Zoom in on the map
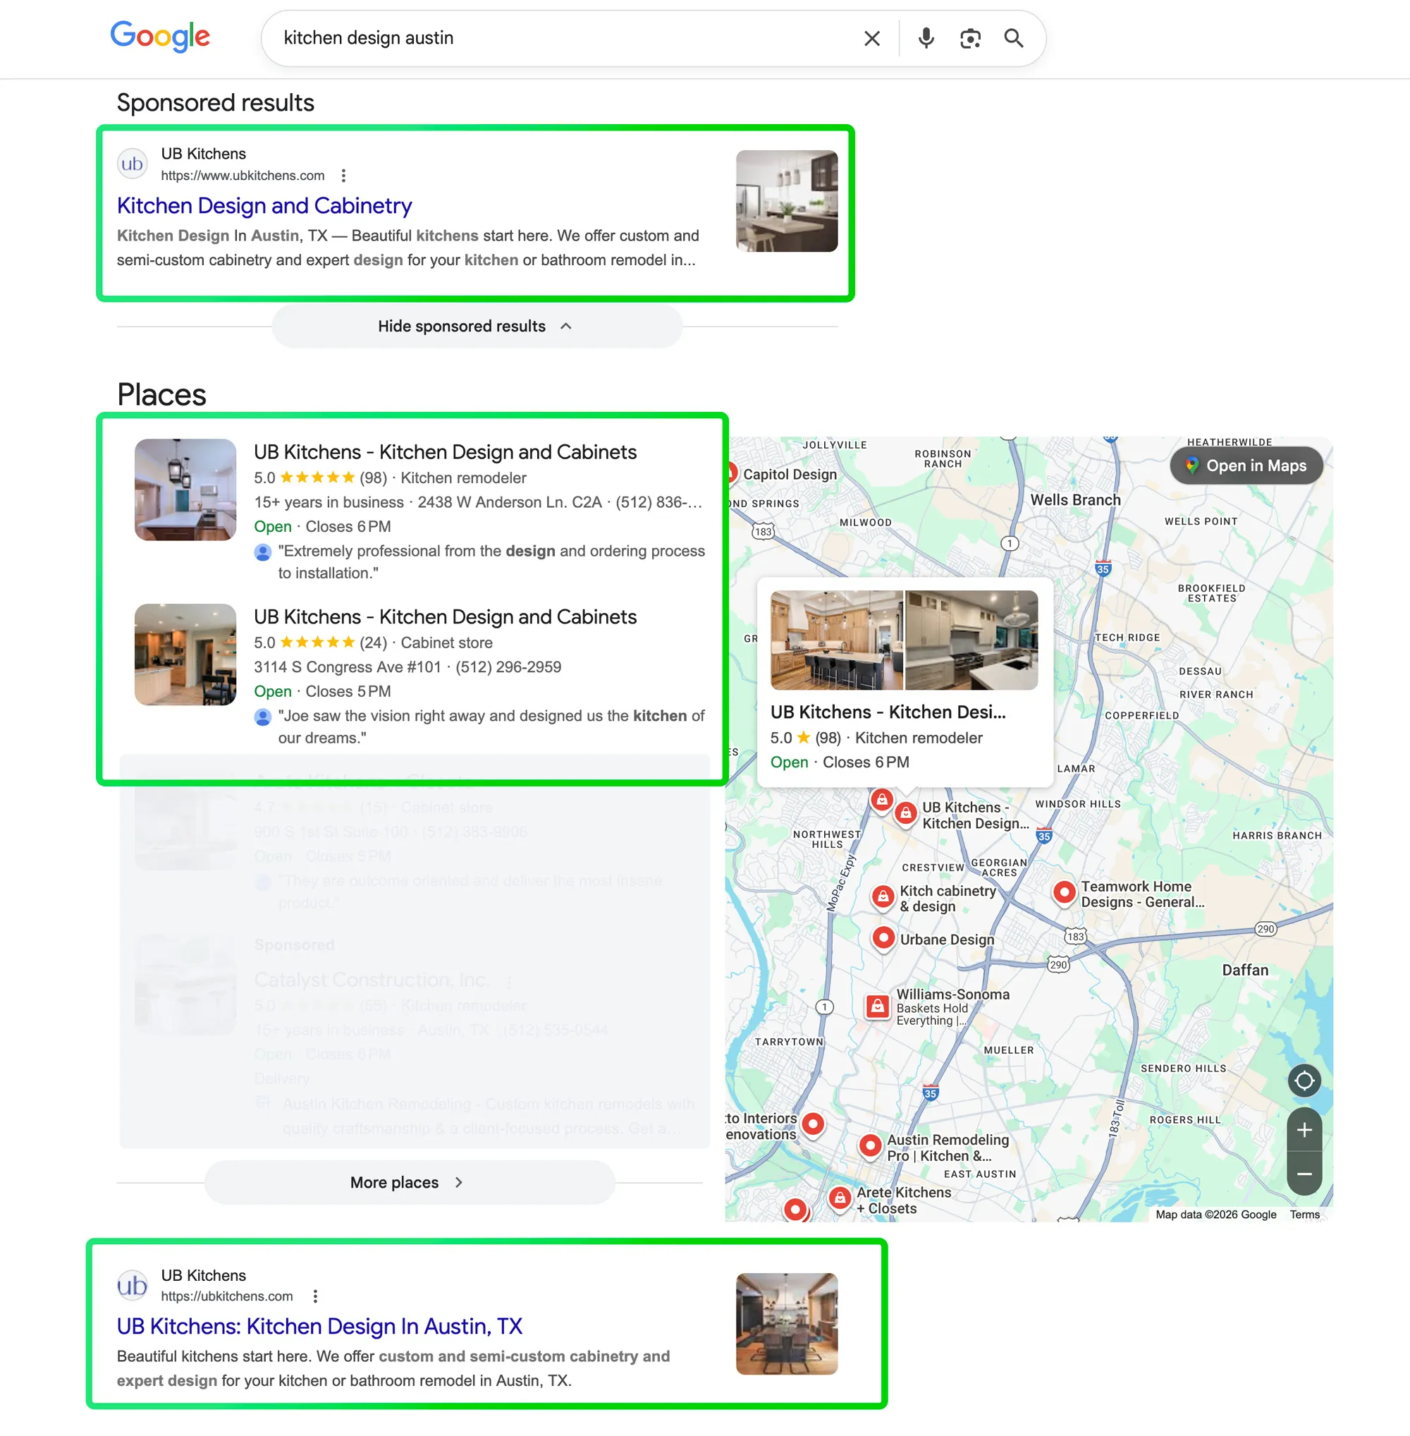 click(1304, 1129)
